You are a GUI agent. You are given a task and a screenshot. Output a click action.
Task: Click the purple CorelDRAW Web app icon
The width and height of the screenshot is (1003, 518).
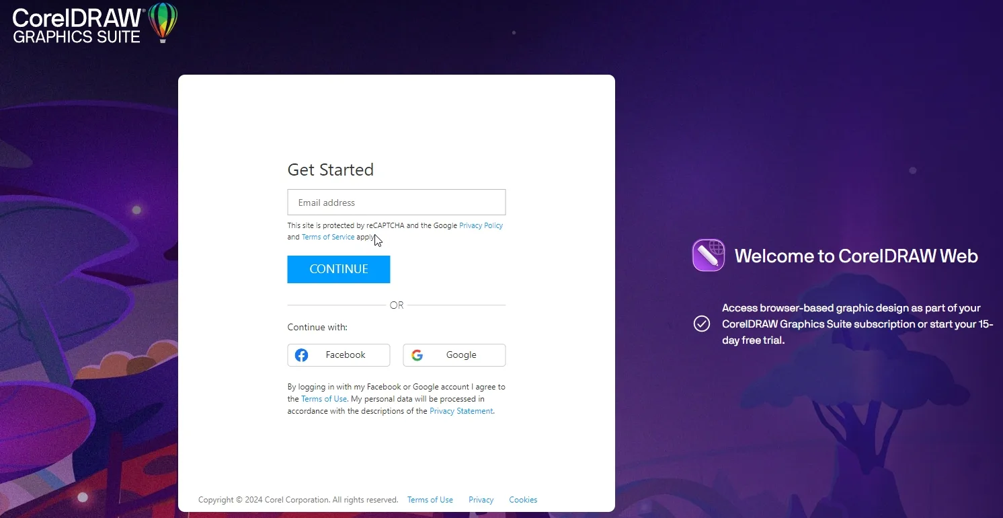[709, 256]
